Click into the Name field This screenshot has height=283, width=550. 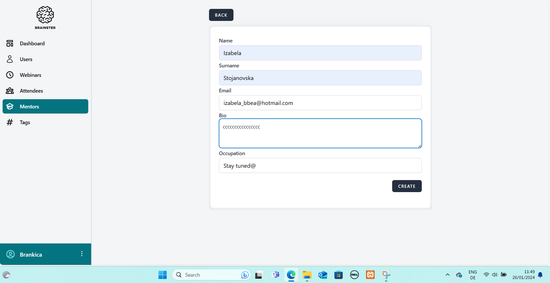point(320,53)
